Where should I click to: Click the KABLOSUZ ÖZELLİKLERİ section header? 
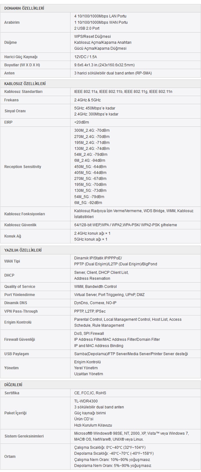[x=25, y=84]
